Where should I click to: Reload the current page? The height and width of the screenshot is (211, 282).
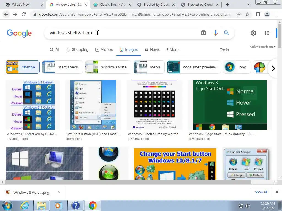[x=24, y=14]
